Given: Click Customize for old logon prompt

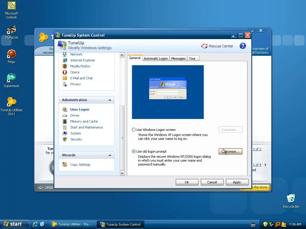Looking at the screenshot, I should 230,151.
